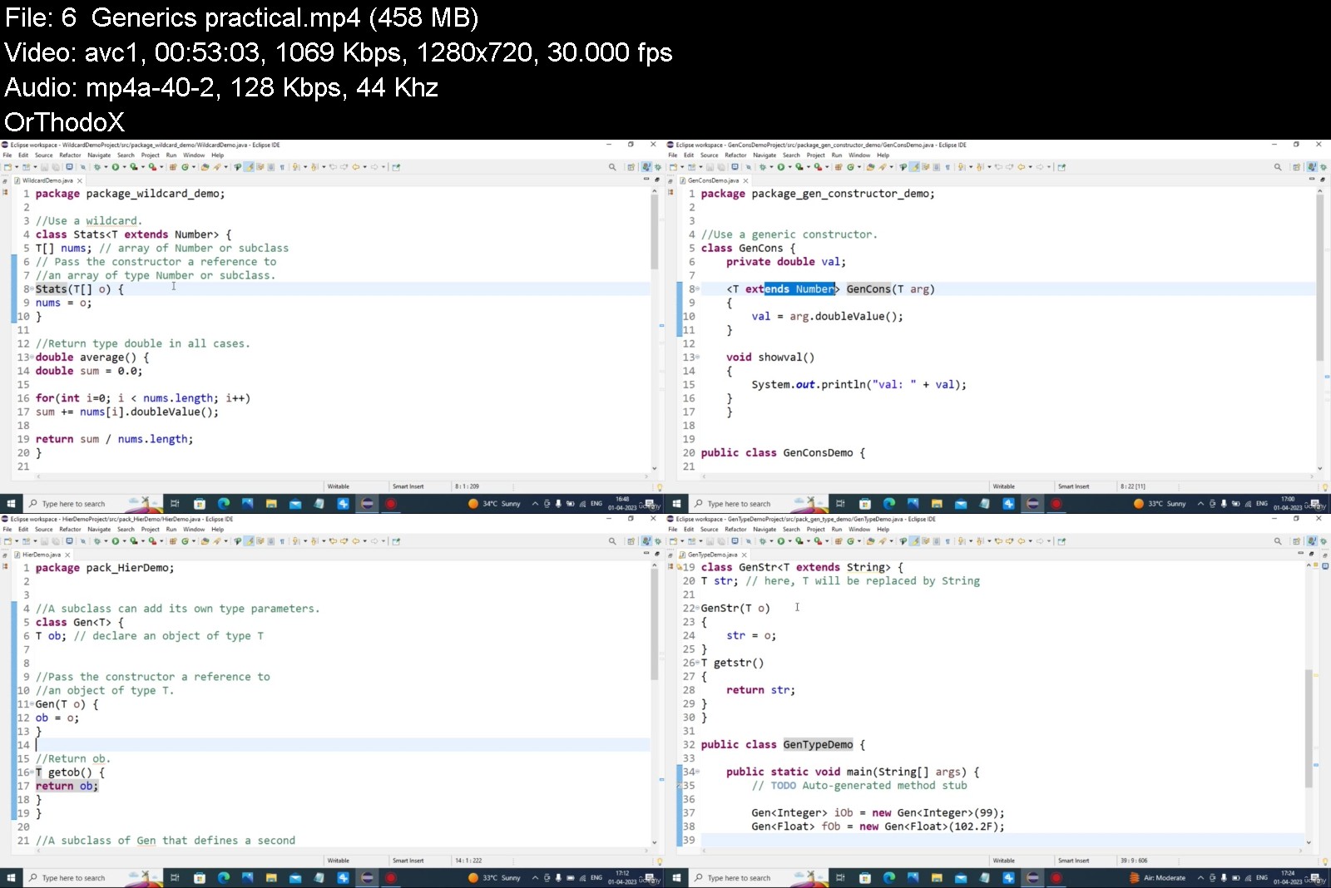Click vertical scrollbar in GenTypeDemo editor
Viewport: 1331px width, 888px height.
click(x=1309, y=728)
